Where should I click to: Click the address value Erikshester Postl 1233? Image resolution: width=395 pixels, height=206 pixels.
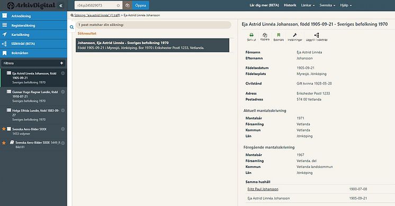tap(313, 93)
